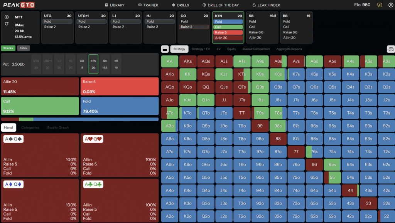Switch to the Runout Comparison tab
395x223 pixels.
tap(257, 49)
